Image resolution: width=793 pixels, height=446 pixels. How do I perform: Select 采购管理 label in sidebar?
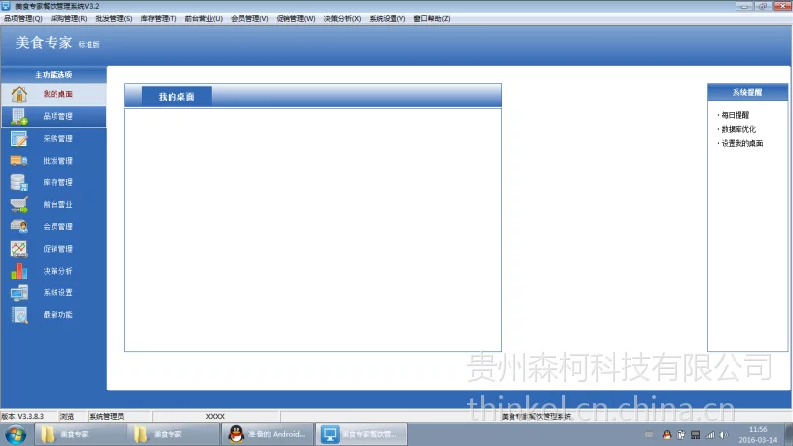click(57, 139)
